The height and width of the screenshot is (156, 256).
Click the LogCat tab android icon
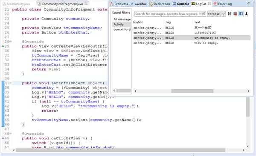[x=193, y=3]
